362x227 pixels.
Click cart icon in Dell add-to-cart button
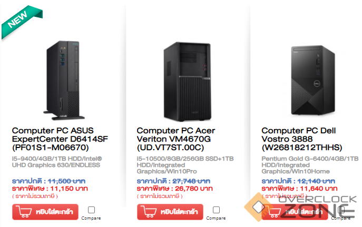point(273,212)
